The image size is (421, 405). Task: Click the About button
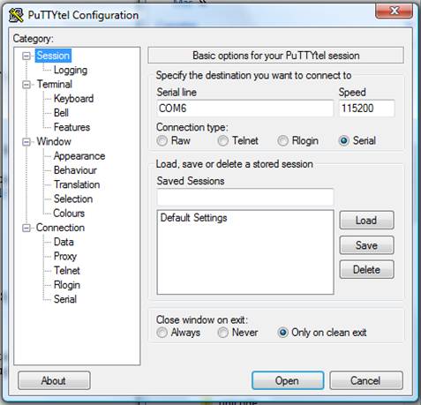click(x=54, y=380)
